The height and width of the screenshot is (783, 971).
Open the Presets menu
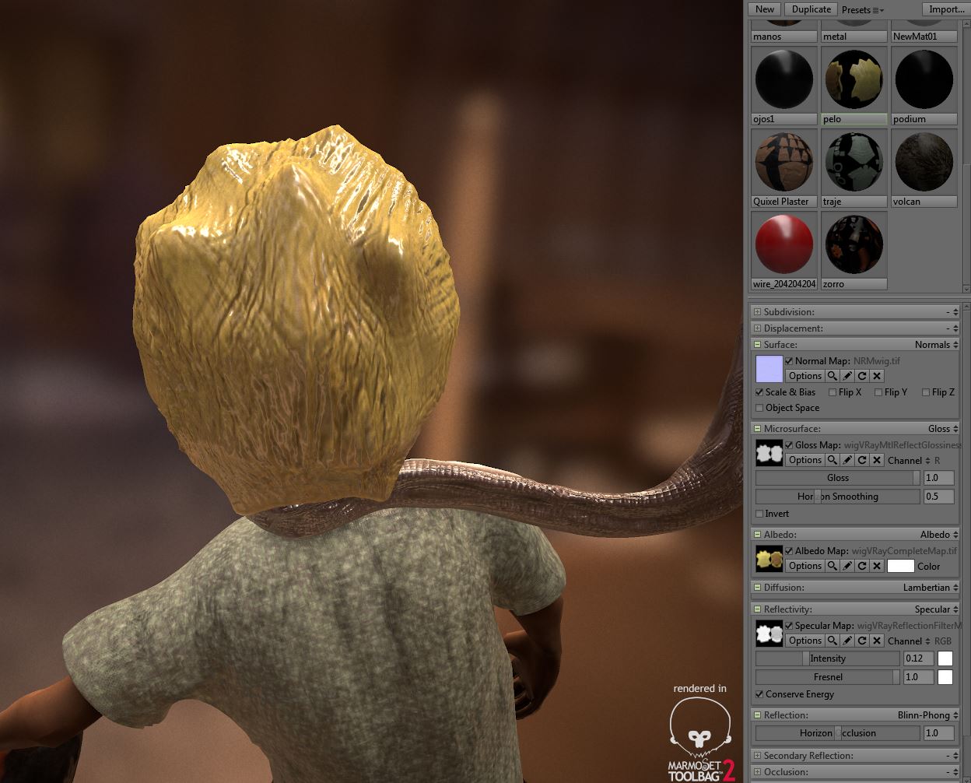tap(862, 10)
